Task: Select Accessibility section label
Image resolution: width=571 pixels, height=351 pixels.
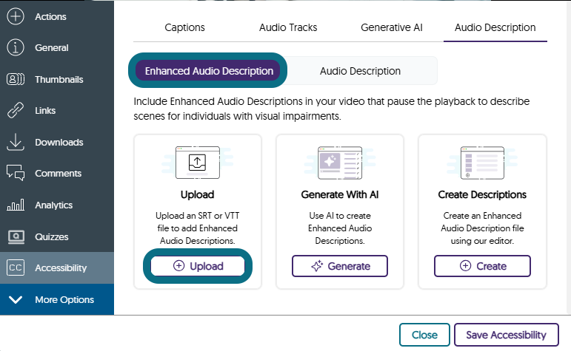Action: pyautogui.click(x=61, y=268)
